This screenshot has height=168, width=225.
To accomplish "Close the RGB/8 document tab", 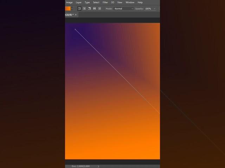I will (x=76, y=15).
